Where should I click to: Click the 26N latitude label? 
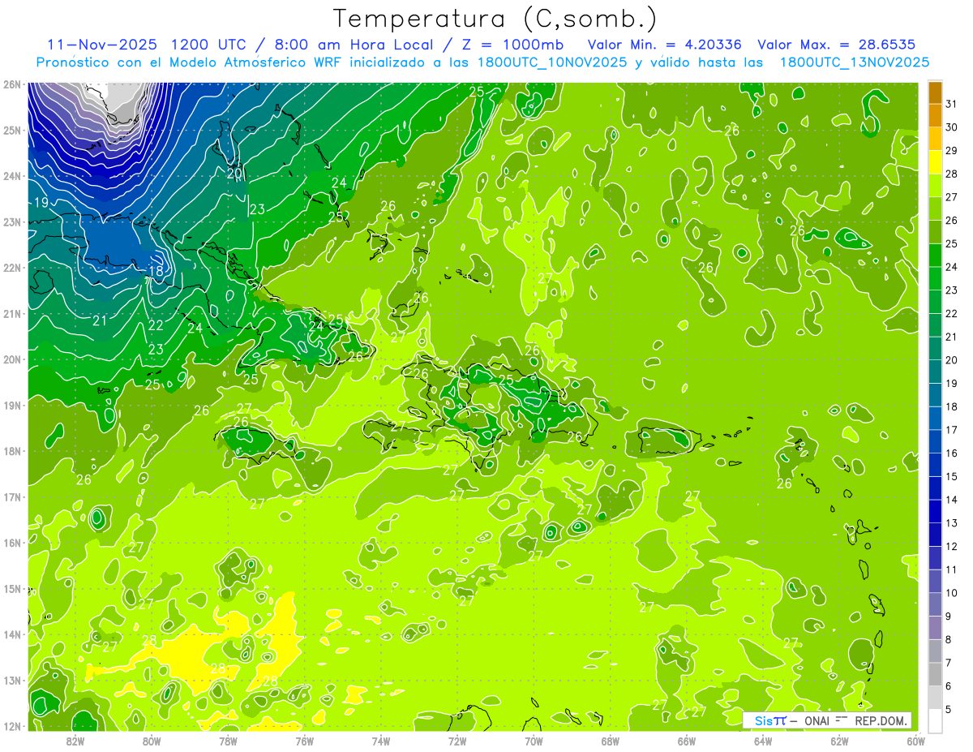tap(11, 84)
